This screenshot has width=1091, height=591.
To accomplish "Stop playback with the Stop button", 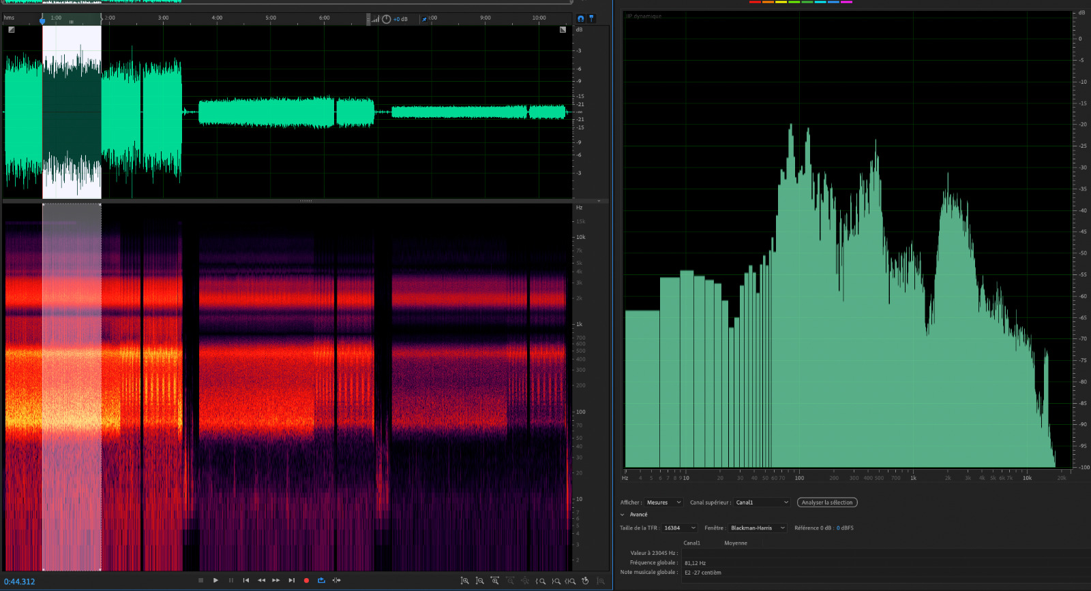I will point(200,580).
